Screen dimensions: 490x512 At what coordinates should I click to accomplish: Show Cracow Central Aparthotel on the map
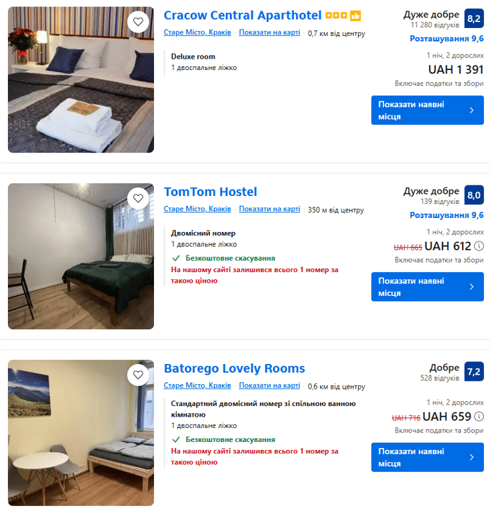pyautogui.click(x=269, y=32)
